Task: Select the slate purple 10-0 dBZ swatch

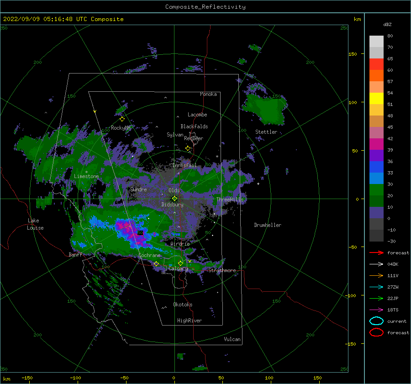Action: click(376, 212)
